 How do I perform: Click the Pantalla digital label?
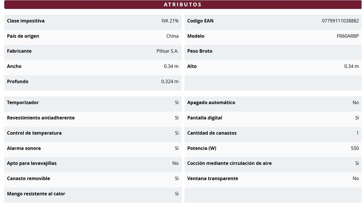coord(205,118)
